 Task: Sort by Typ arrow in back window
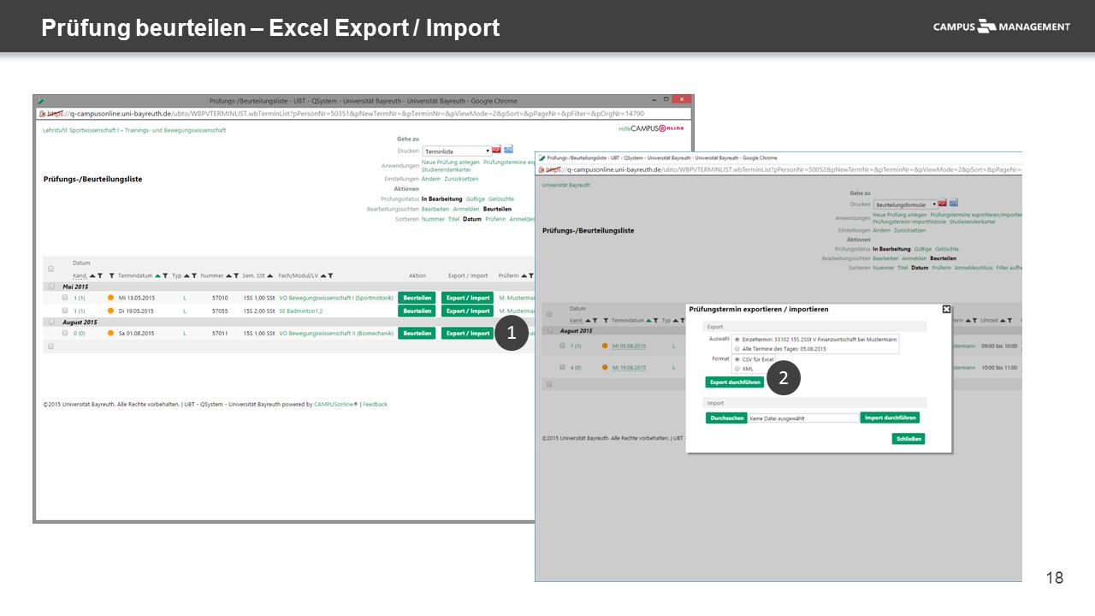pyautogui.click(x=187, y=276)
